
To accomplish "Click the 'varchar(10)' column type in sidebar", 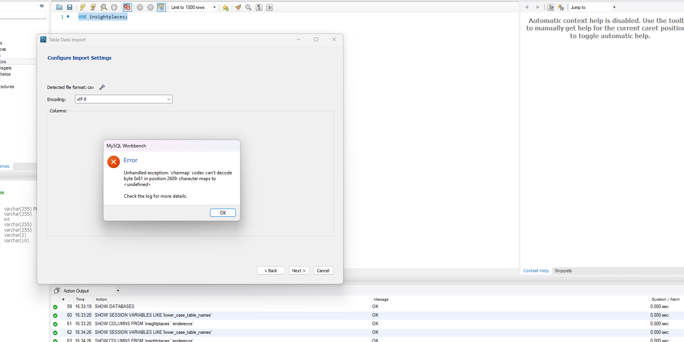I will click(16, 241).
